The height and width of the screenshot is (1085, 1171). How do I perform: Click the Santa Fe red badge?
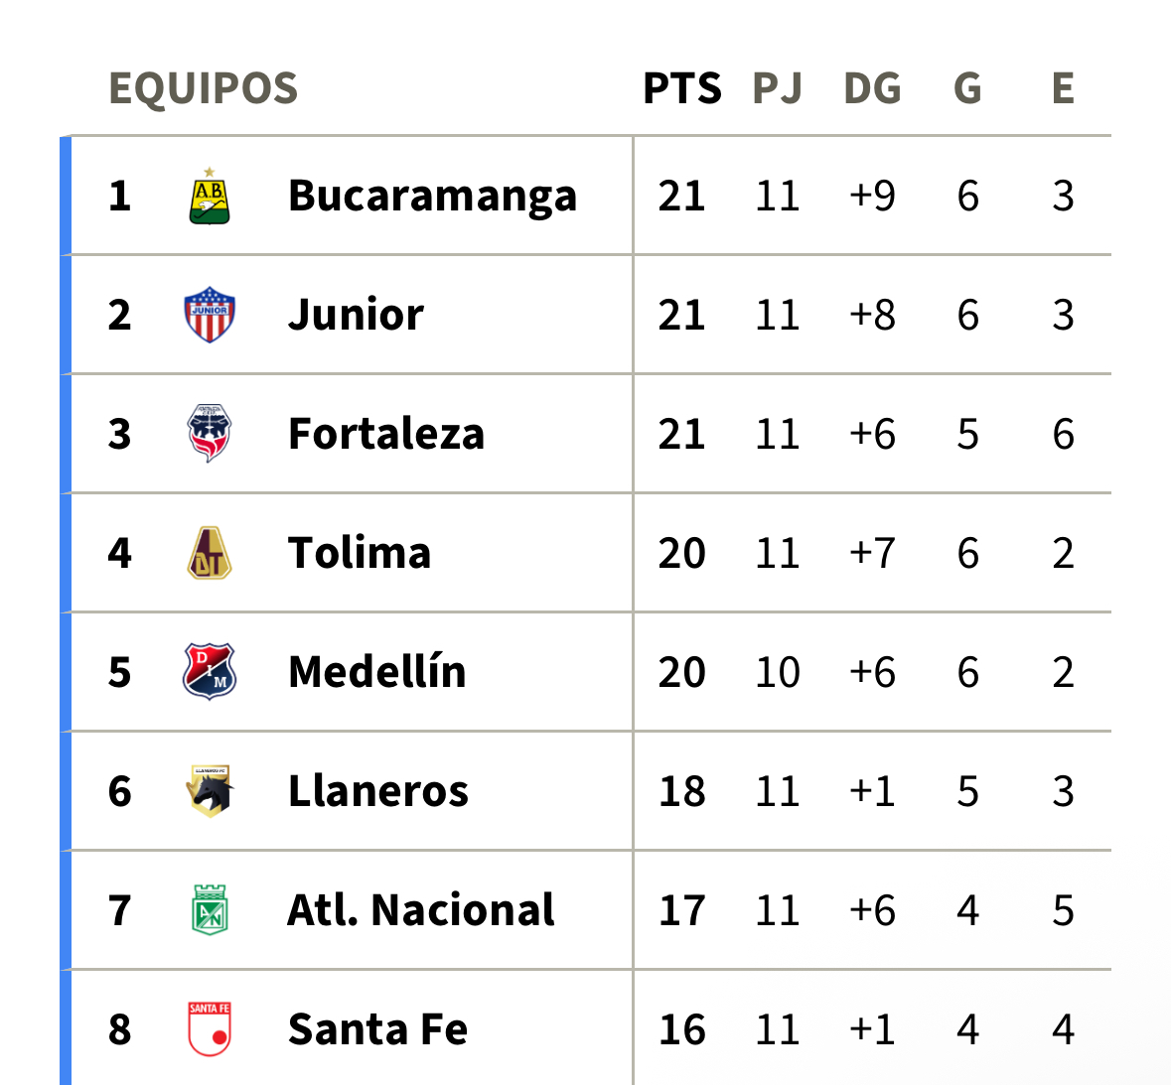(210, 1029)
